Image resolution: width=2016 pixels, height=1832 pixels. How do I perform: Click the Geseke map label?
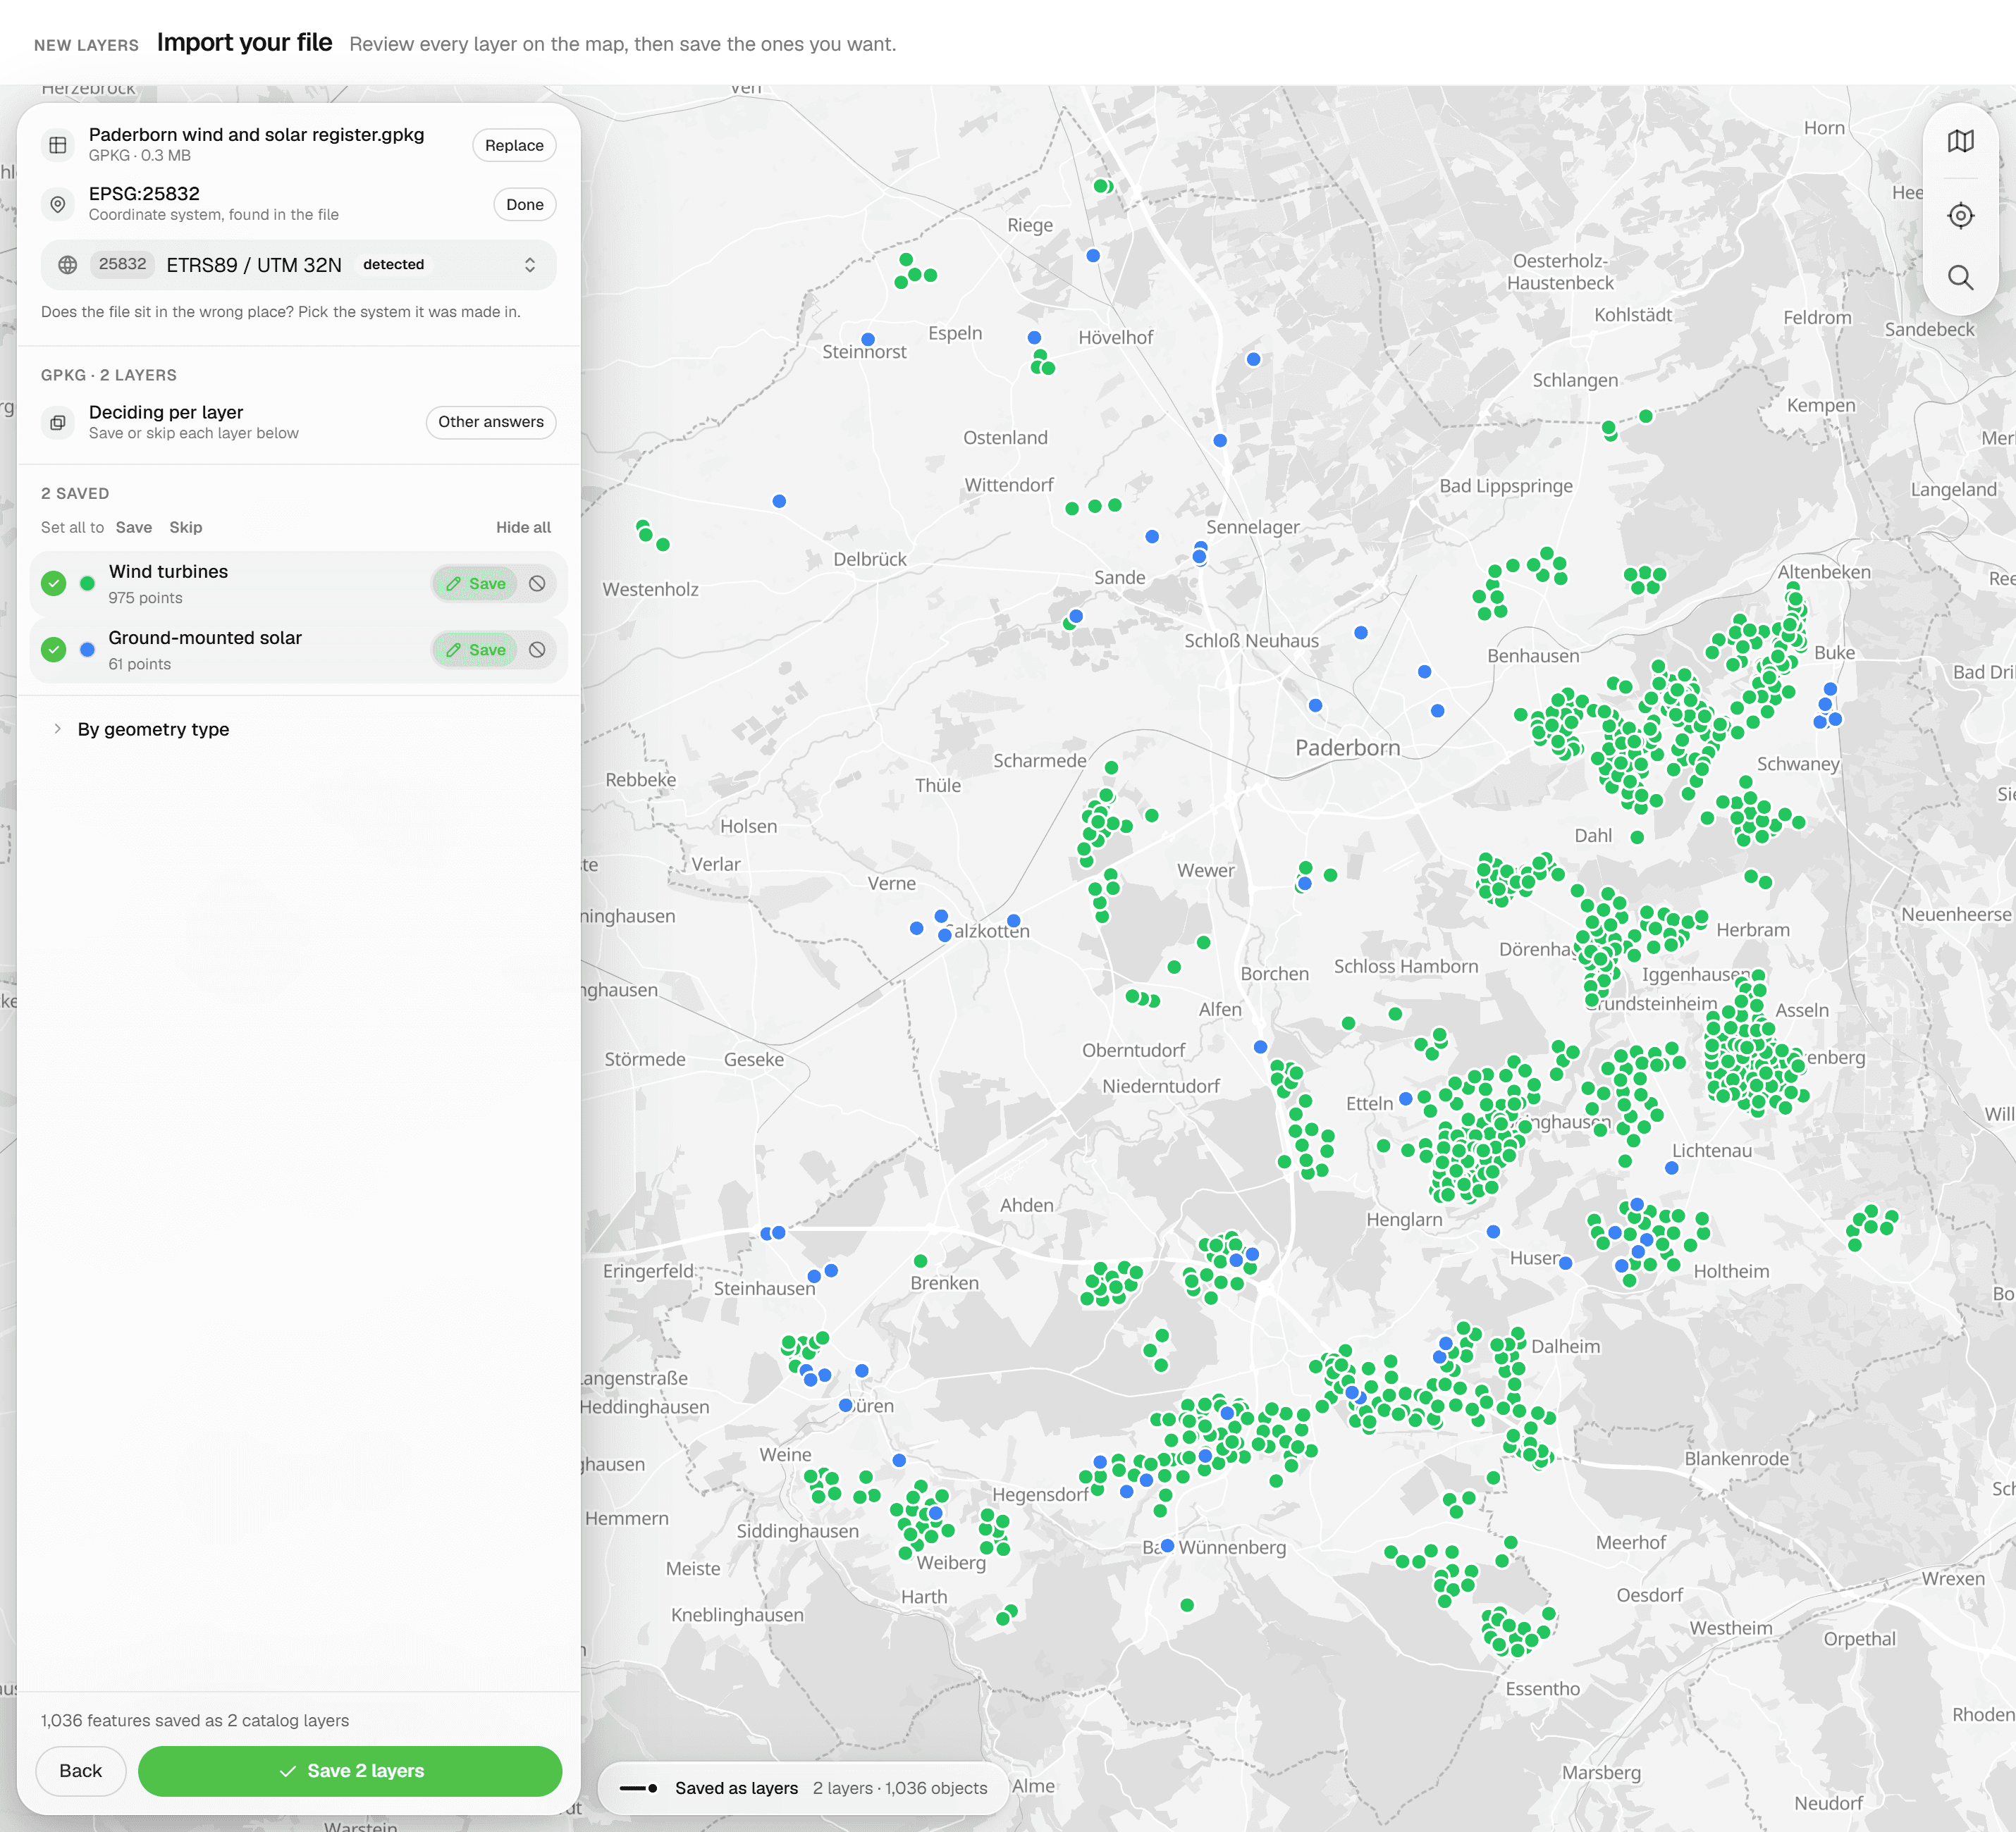(x=754, y=1060)
